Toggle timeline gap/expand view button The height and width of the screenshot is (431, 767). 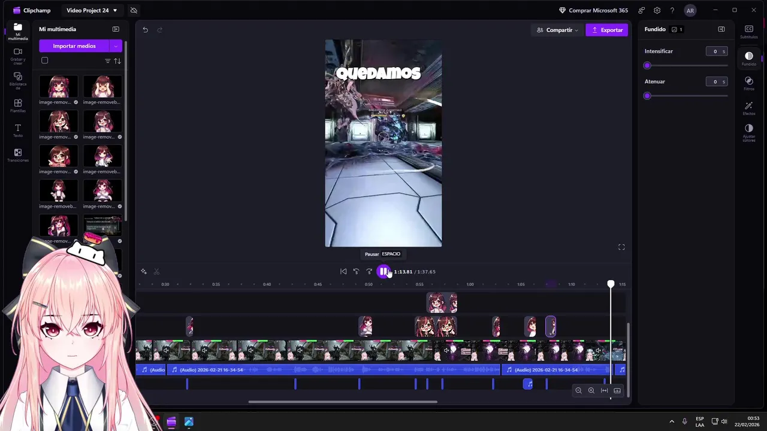pos(617,391)
